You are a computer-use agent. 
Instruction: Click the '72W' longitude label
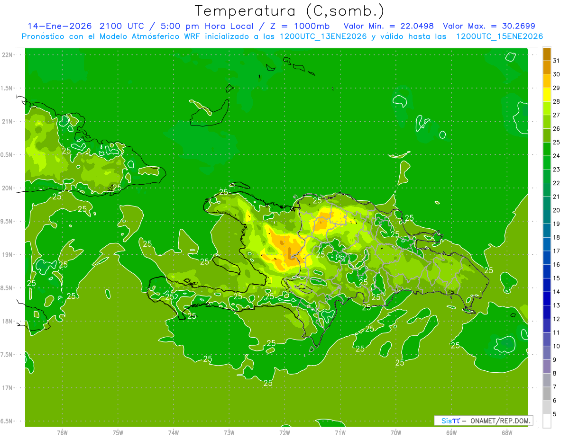pyautogui.click(x=284, y=432)
